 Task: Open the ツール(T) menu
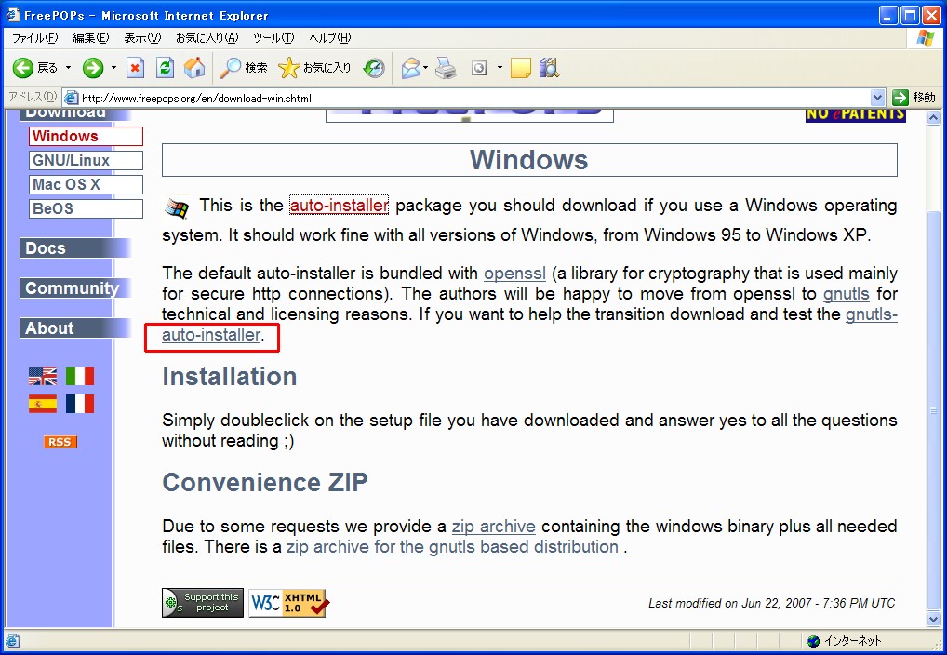[273, 38]
